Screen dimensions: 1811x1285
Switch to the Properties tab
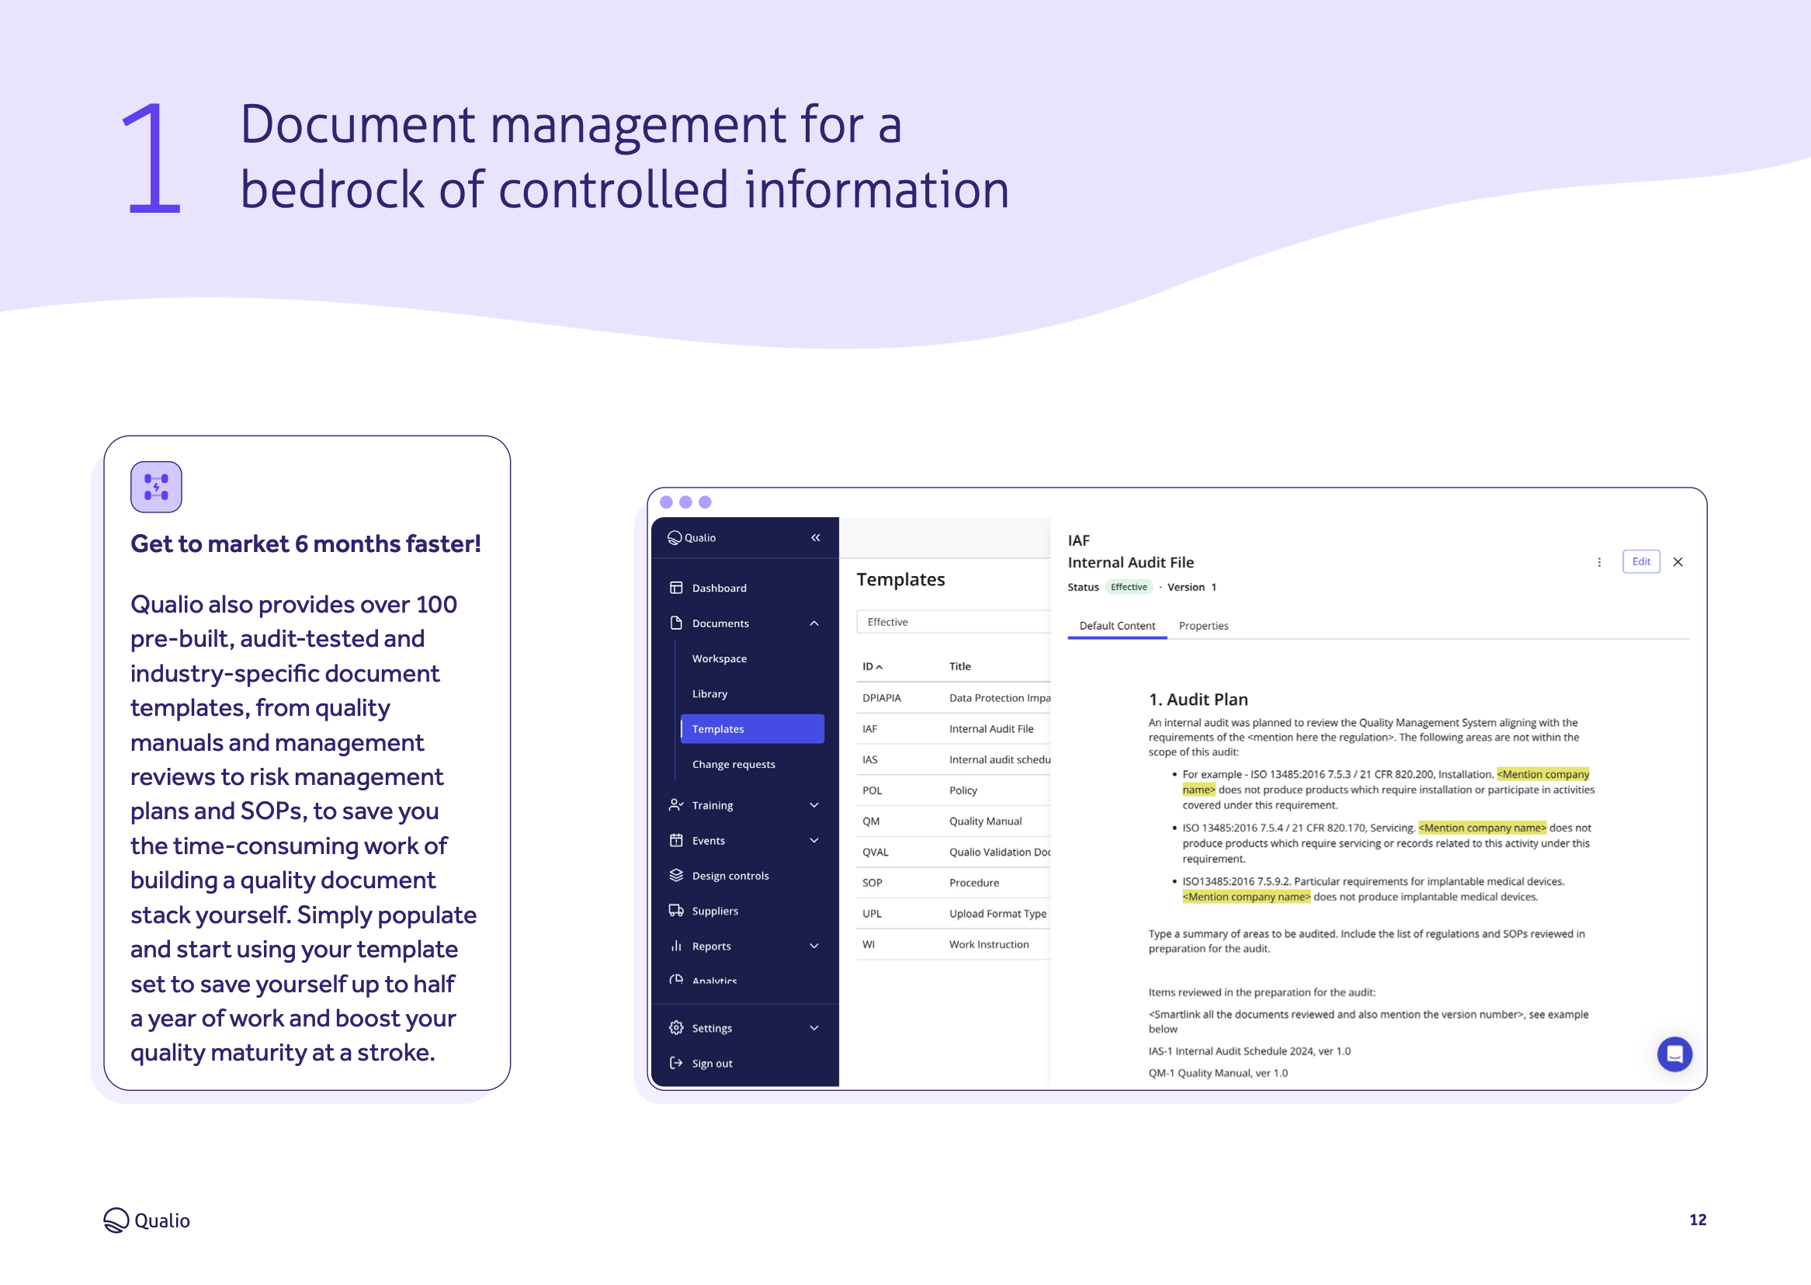click(1203, 626)
